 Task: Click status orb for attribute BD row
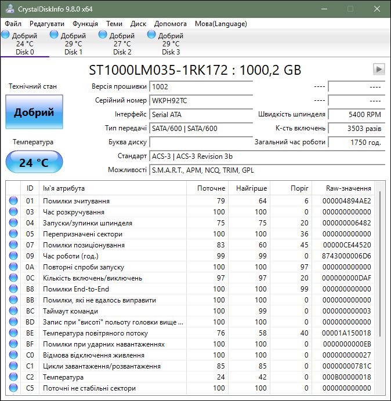13,322
